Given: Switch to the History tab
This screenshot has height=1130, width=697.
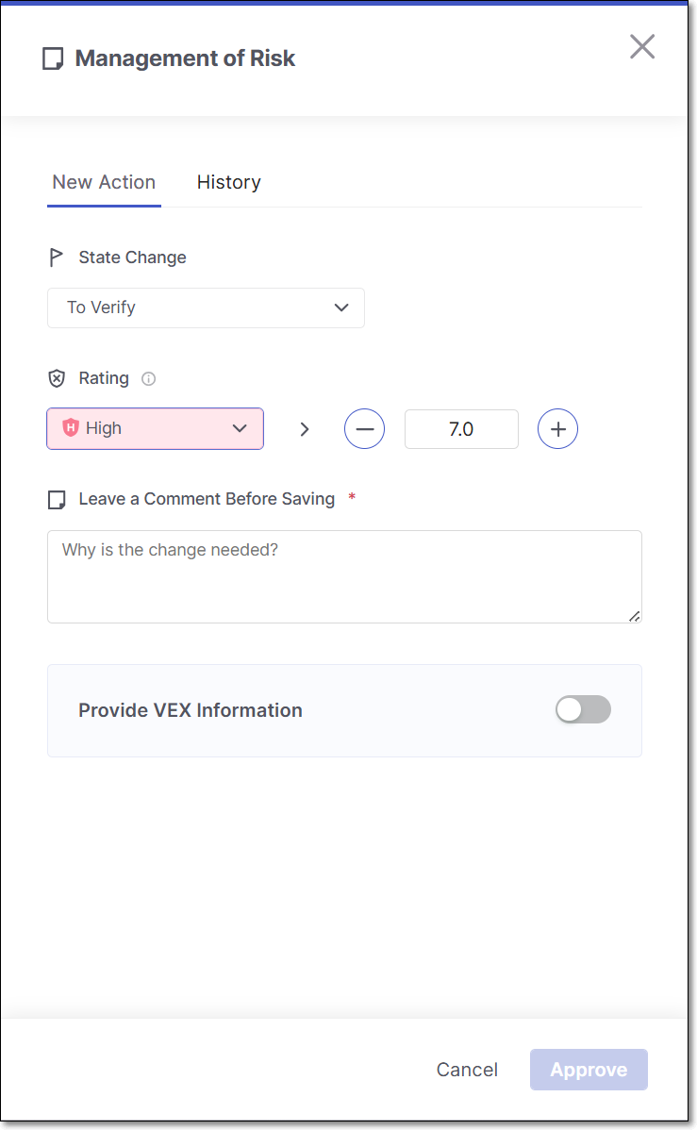Looking at the screenshot, I should click(228, 182).
